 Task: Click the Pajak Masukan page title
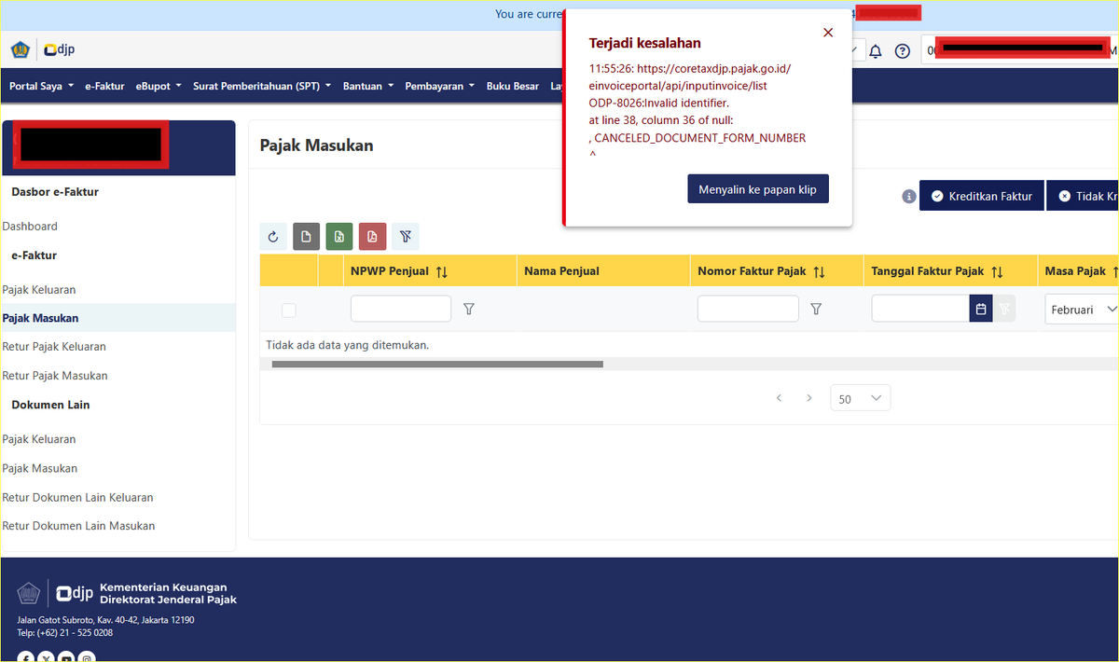pos(316,145)
